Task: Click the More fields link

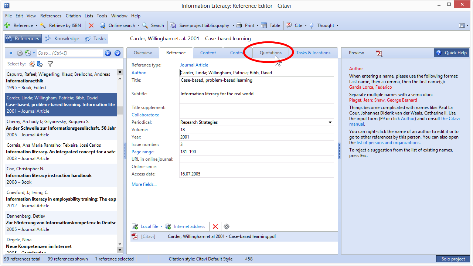Action: pyautogui.click(x=144, y=184)
